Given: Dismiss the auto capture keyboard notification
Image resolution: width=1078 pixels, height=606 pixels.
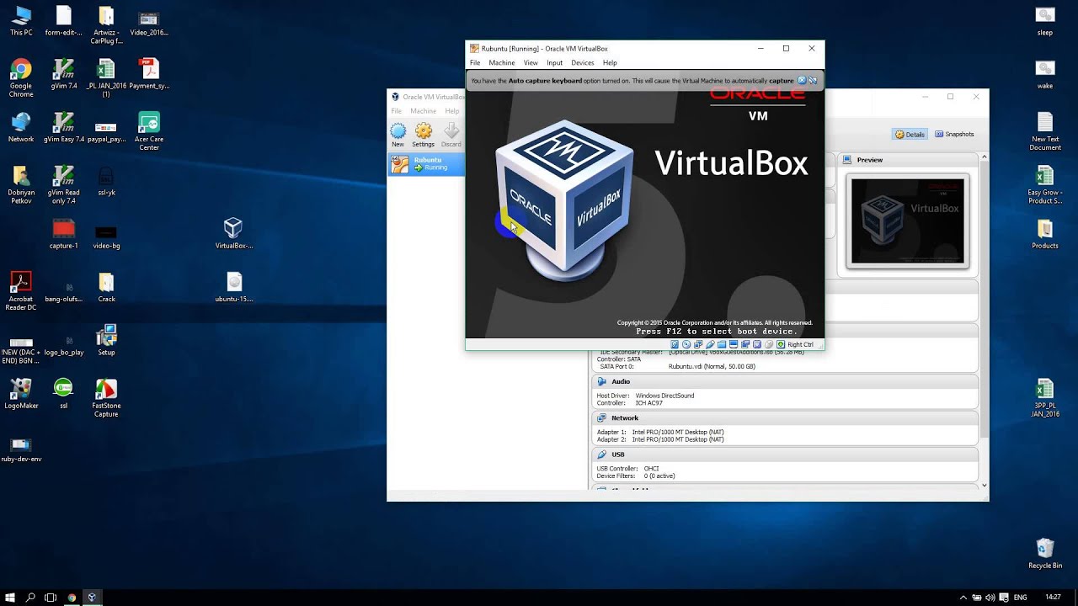Looking at the screenshot, I should [802, 81].
